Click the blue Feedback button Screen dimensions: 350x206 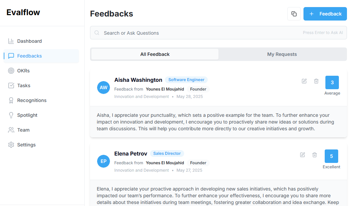[325, 14]
